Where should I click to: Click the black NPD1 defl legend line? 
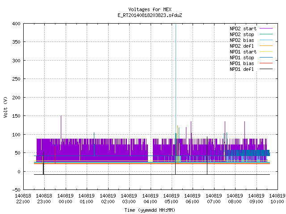pos(266,69)
